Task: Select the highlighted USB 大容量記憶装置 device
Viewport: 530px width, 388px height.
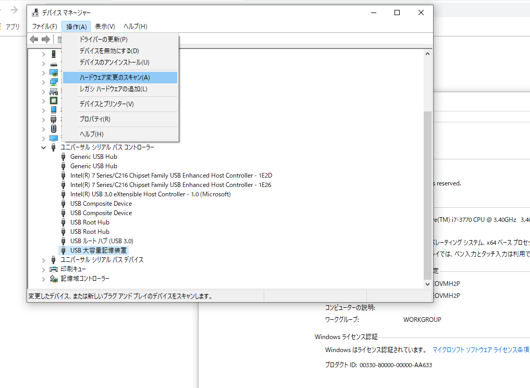Action: (x=98, y=250)
